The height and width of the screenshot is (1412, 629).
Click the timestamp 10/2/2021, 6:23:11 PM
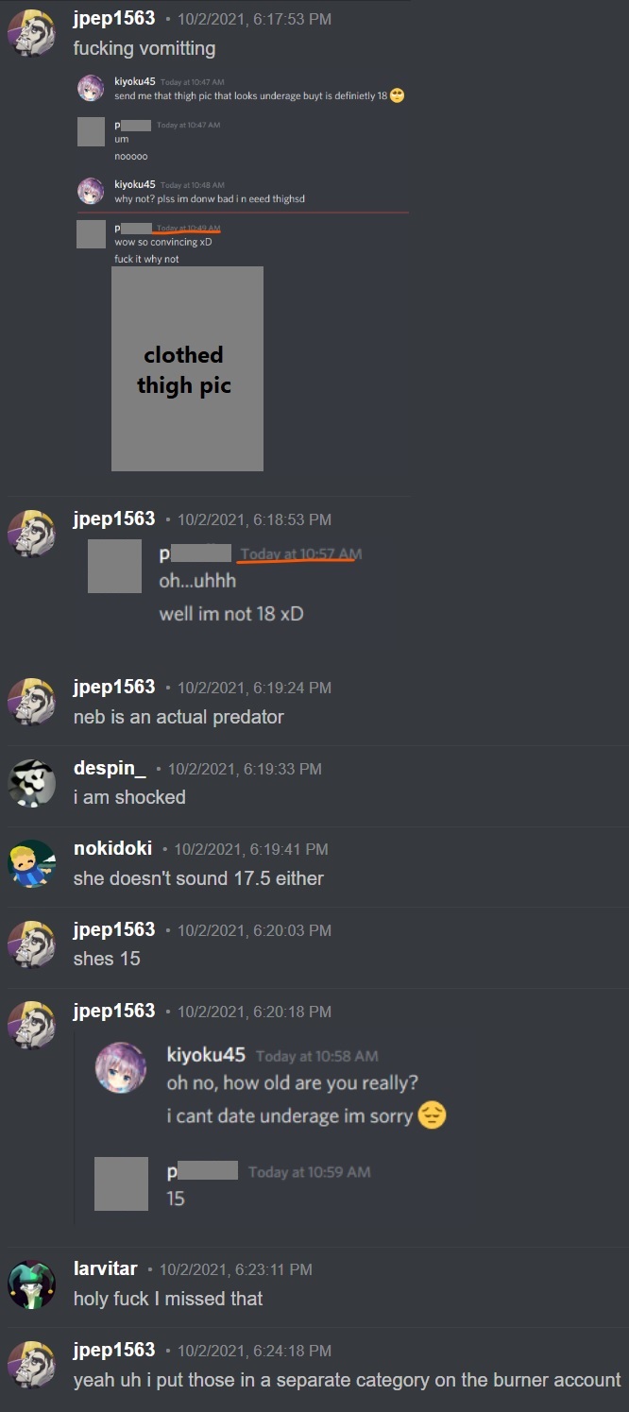235,1269
